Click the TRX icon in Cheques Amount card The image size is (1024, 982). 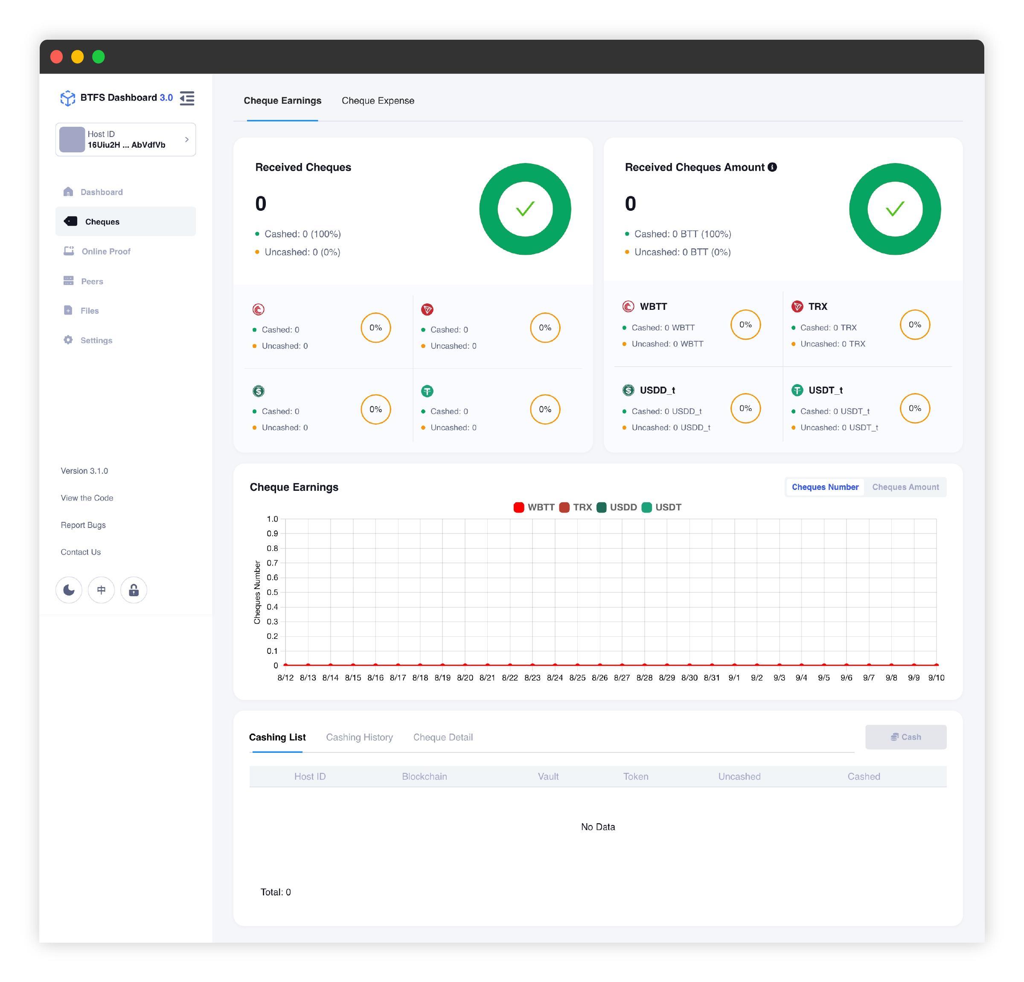point(797,306)
